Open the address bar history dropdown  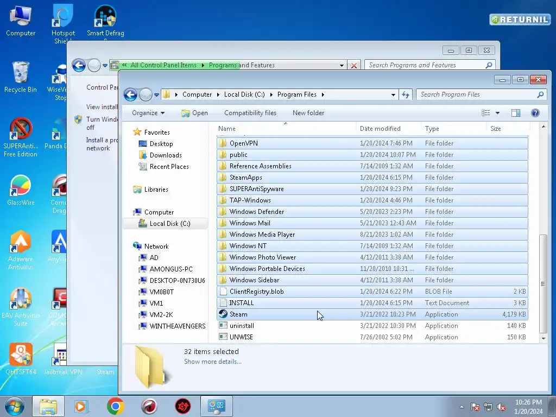click(x=393, y=94)
